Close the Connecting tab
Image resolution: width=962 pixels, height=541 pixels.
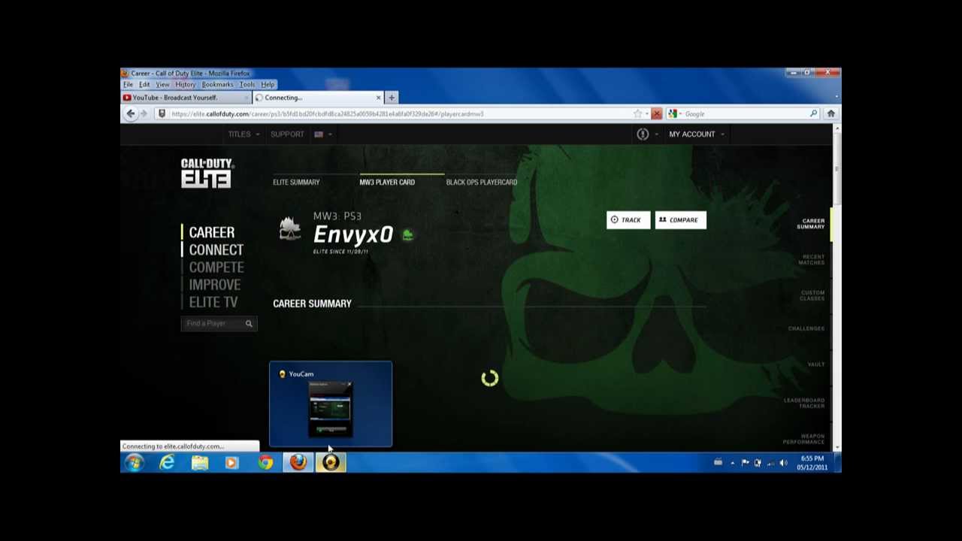[378, 98]
